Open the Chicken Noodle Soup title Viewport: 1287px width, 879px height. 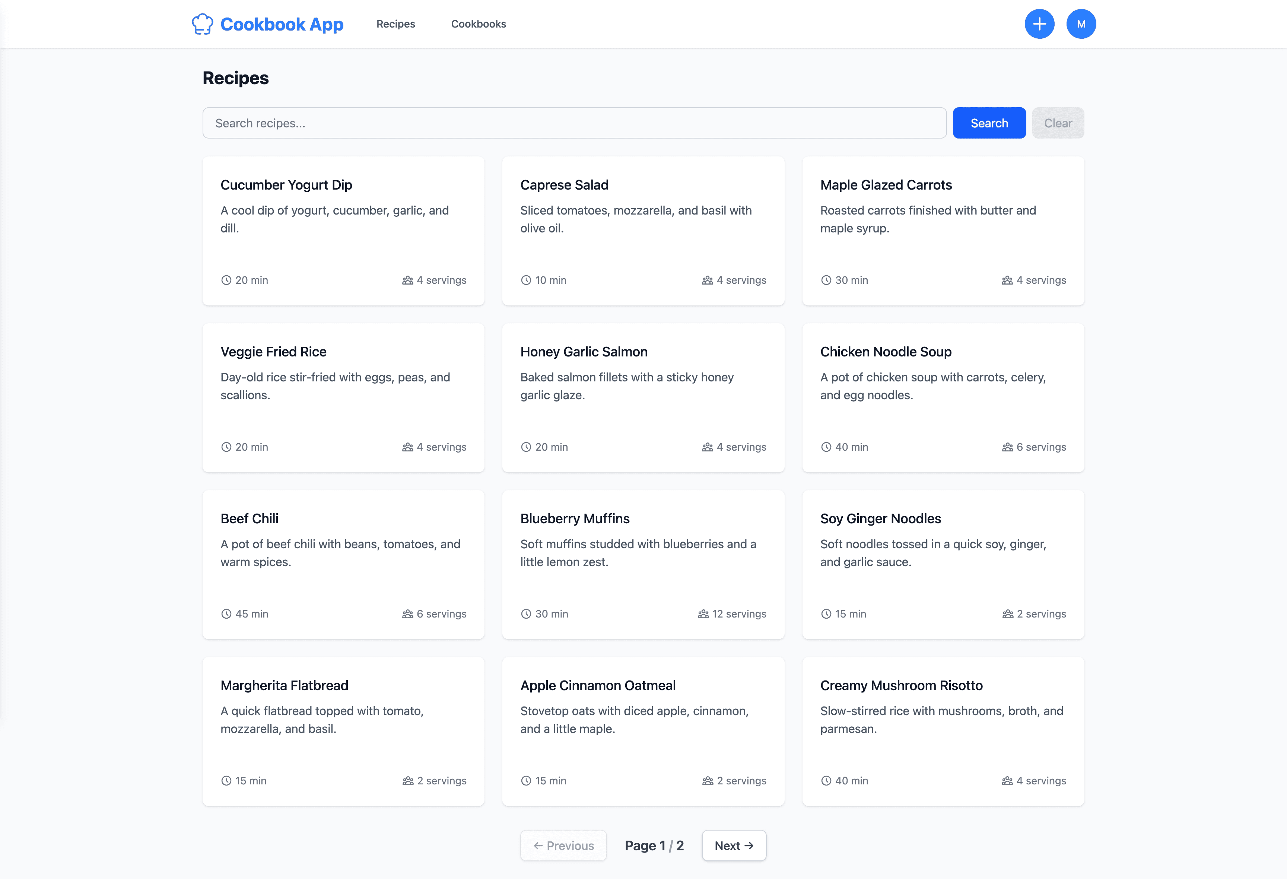point(886,352)
